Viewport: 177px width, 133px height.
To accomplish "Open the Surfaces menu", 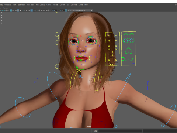I will tap(56, 5).
